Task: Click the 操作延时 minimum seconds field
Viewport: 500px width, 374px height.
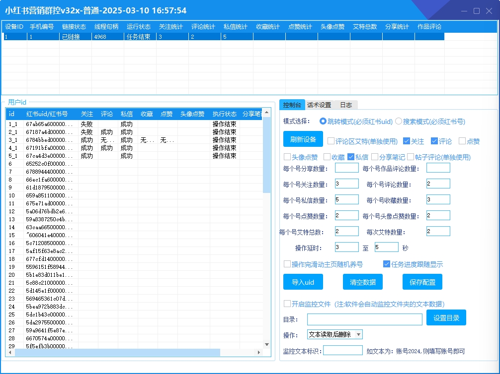Action: [346, 247]
